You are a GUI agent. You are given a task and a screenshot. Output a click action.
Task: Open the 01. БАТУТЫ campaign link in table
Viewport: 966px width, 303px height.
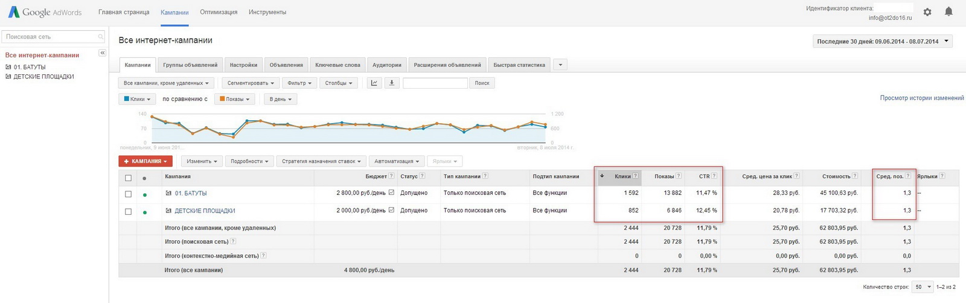click(191, 193)
